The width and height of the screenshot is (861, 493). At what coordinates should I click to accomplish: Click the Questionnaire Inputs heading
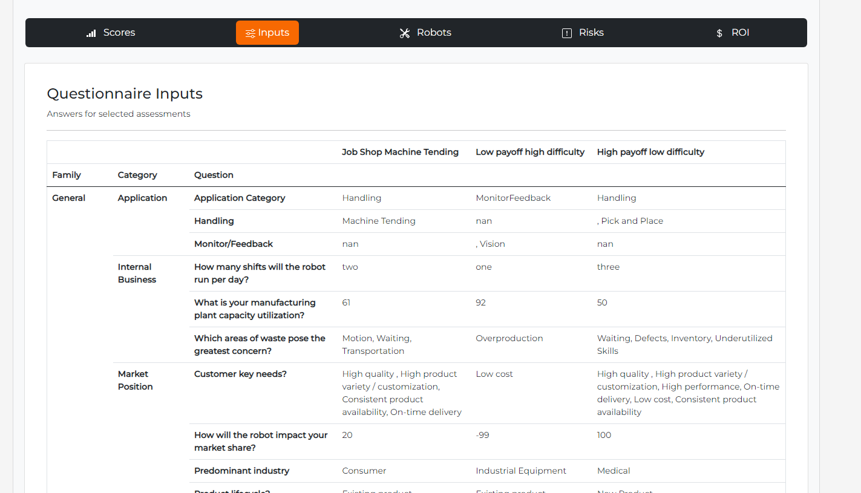tap(125, 94)
